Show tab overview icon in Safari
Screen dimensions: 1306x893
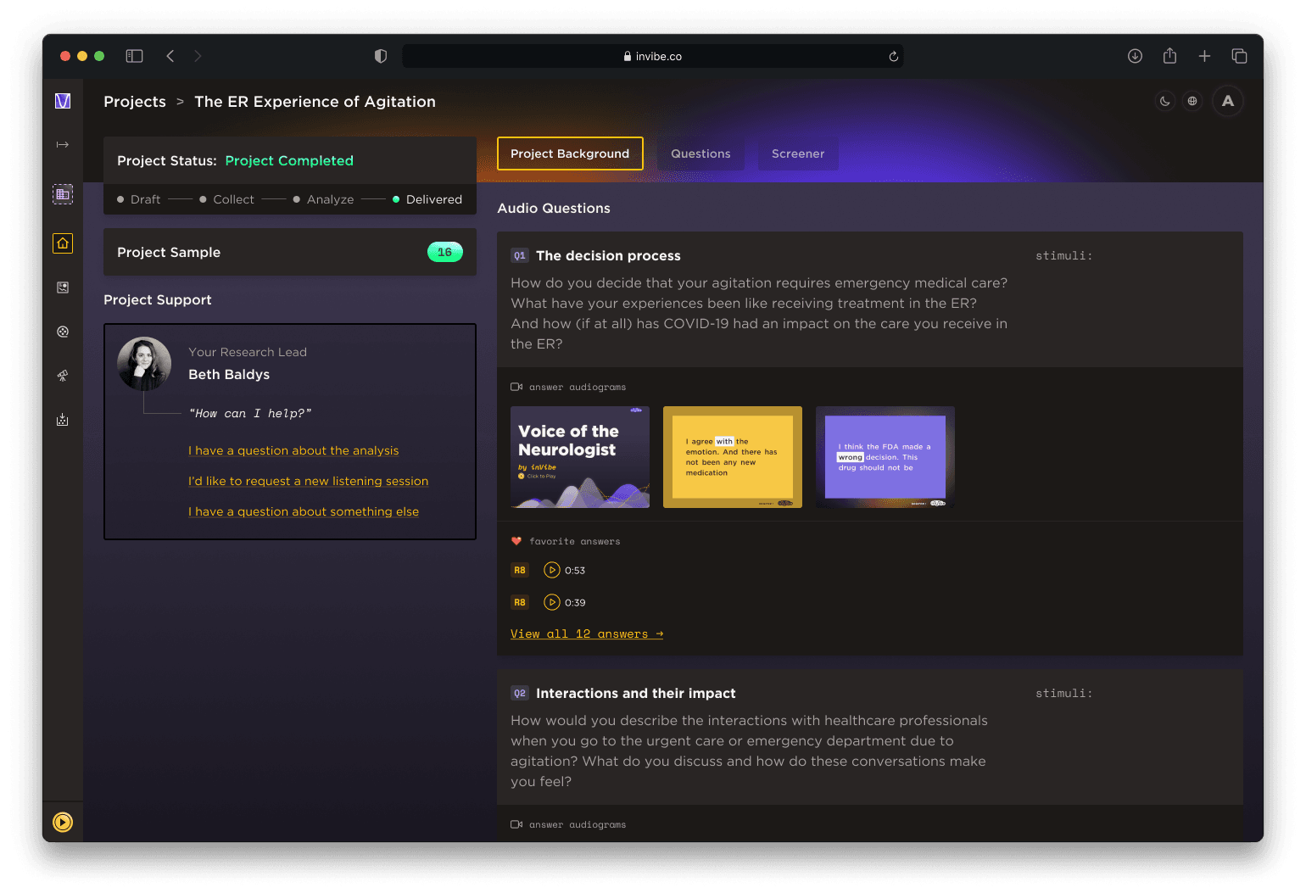1239,56
